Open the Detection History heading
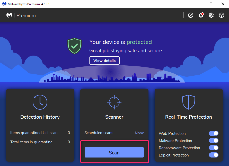 pos(40,117)
